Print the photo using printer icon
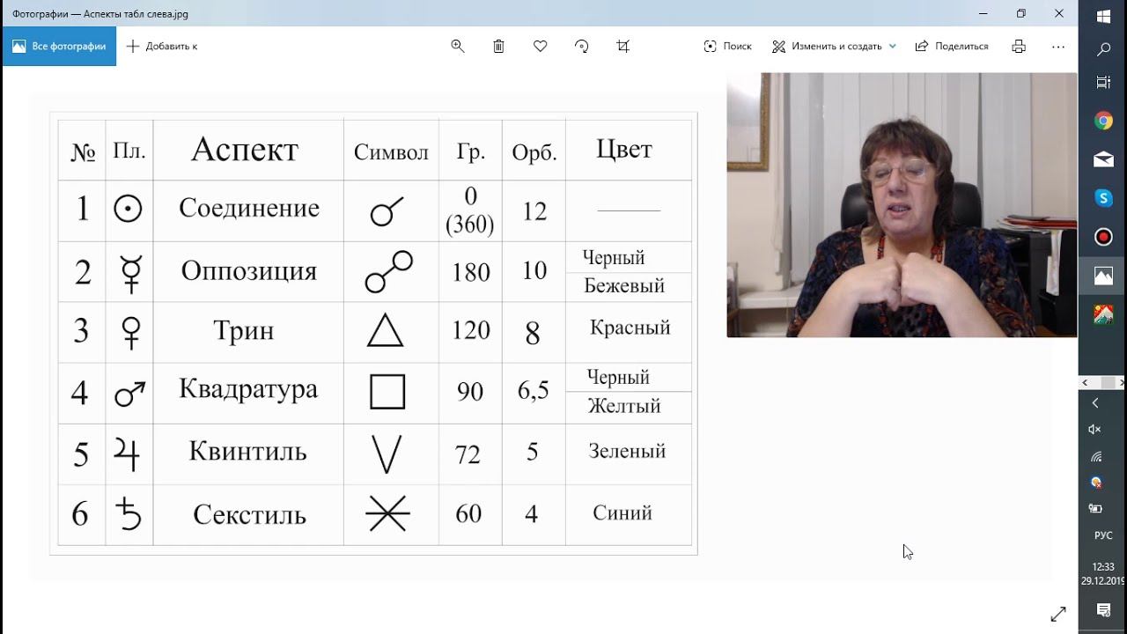This screenshot has width=1127, height=634. pos(1019,47)
